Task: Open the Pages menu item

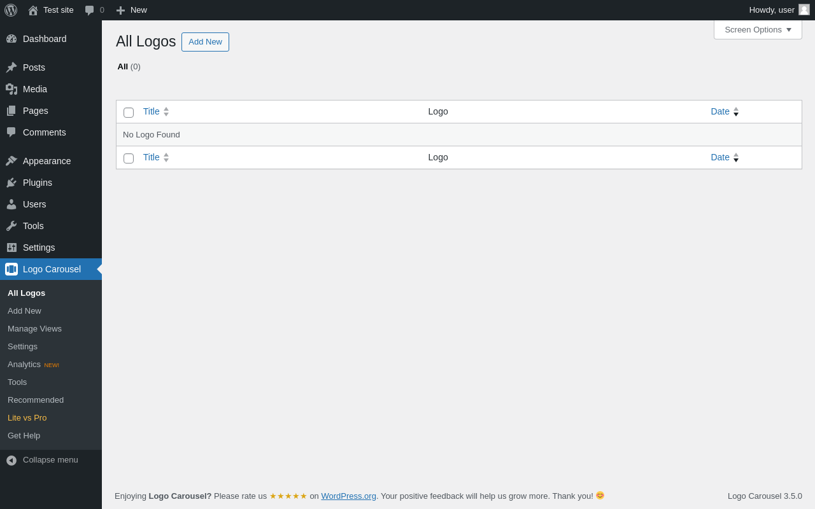Action: [51, 111]
